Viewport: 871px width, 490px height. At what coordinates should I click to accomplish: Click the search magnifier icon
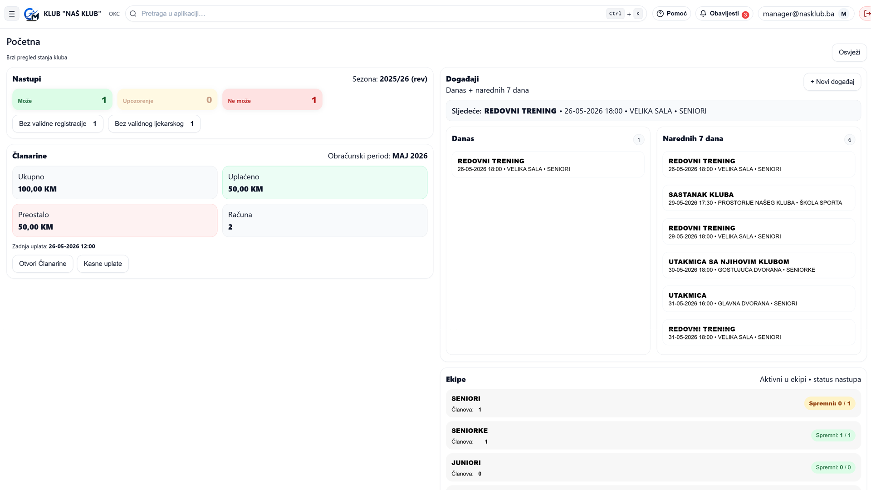[133, 14]
